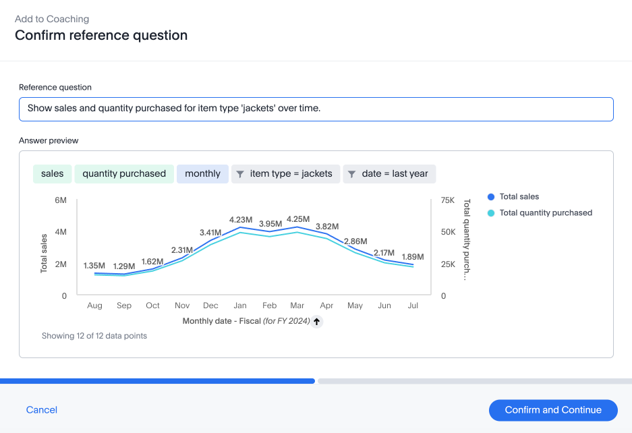Click the July 1.89M data point on the line

point(413,266)
